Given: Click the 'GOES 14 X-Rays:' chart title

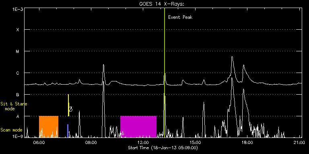Looking at the screenshot, I should tap(162, 4).
